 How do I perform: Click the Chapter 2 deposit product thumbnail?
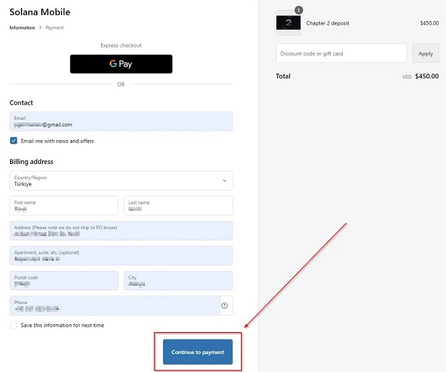(289, 23)
